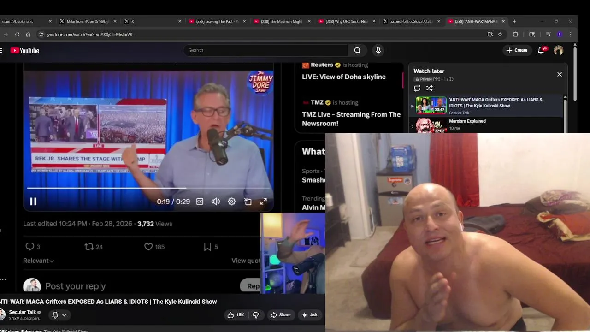Open Chrome side panel icon
590x332 pixels.
532,34
